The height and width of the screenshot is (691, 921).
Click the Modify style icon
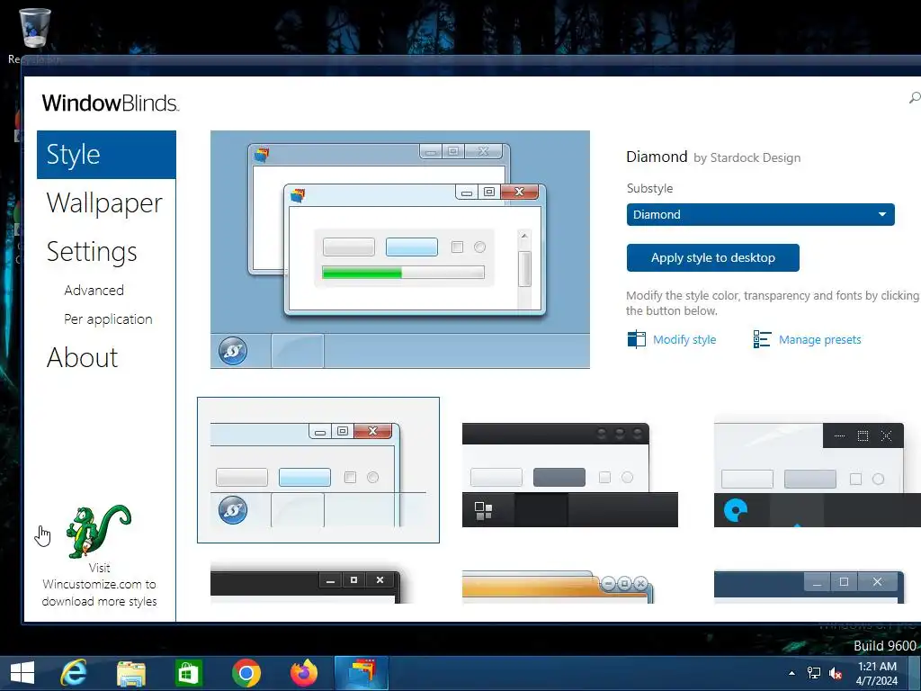point(636,339)
